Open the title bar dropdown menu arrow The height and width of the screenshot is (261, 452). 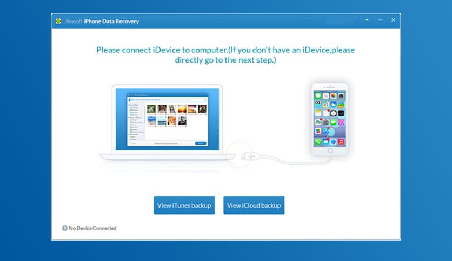[367, 20]
